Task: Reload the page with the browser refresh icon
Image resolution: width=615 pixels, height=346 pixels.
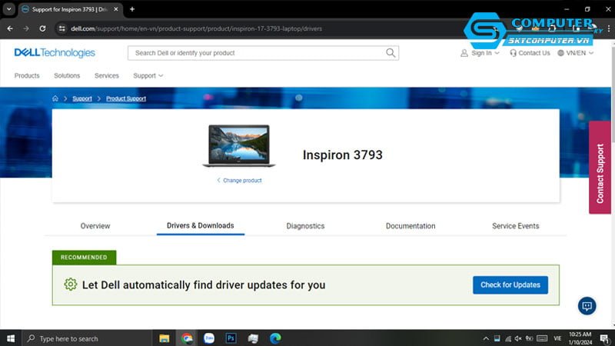Action: (43, 28)
